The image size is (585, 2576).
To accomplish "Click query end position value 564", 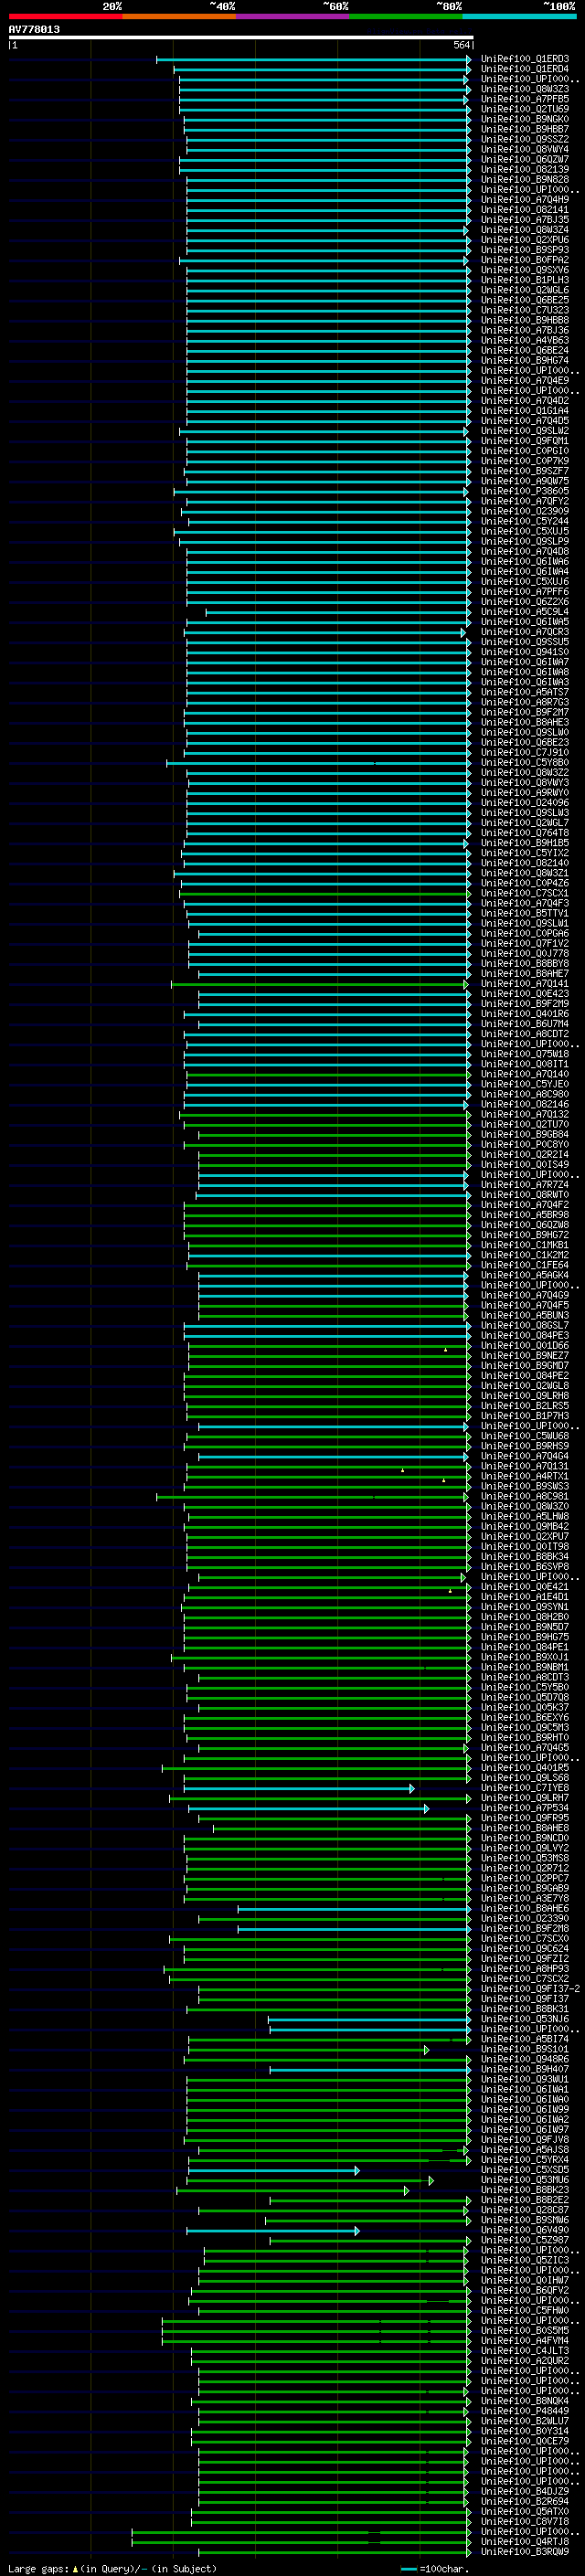I will pyautogui.click(x=461, y=45).
